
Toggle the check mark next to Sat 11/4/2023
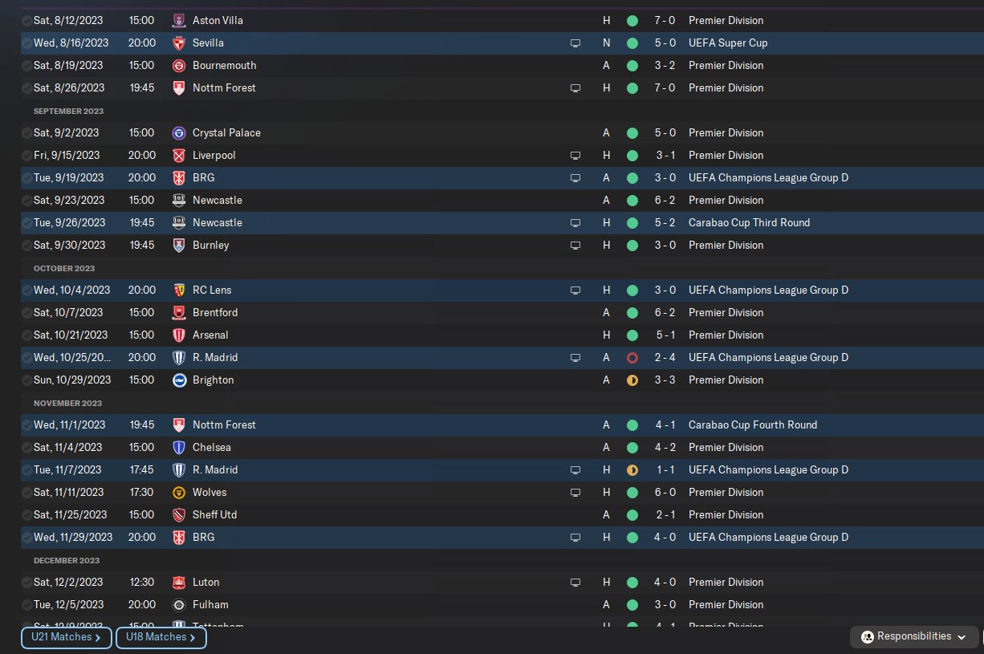click(x=27, y=447)
